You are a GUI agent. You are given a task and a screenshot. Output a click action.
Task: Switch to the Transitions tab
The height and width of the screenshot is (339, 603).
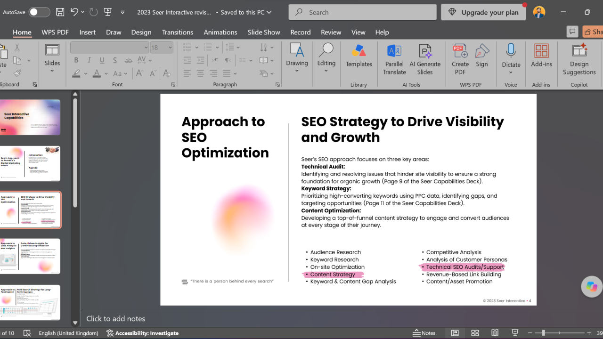(178, 32)
